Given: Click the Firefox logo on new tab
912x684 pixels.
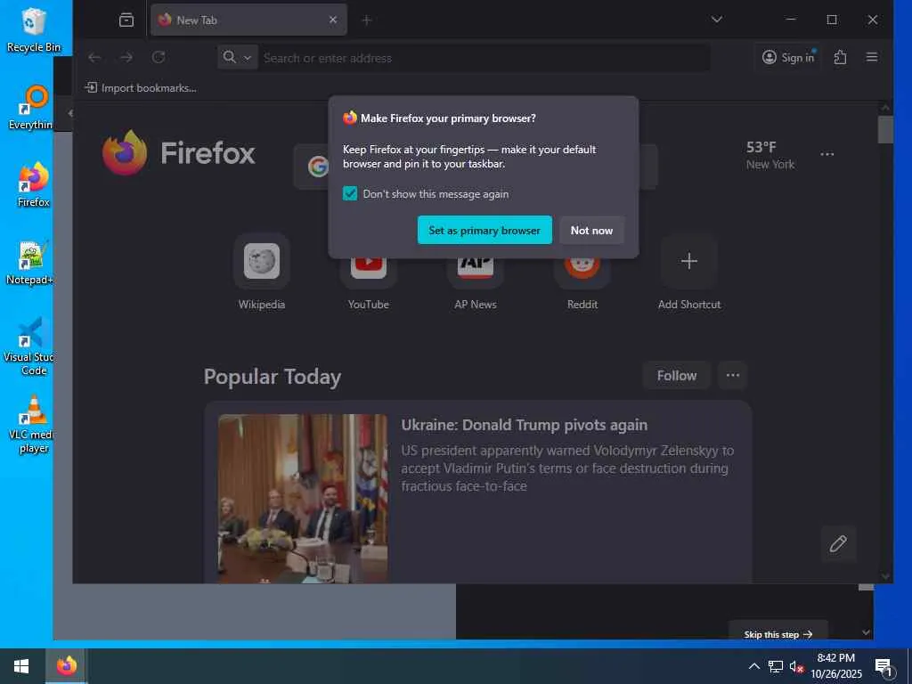Looking at the screenshot, I should click(x=178, y=153).
